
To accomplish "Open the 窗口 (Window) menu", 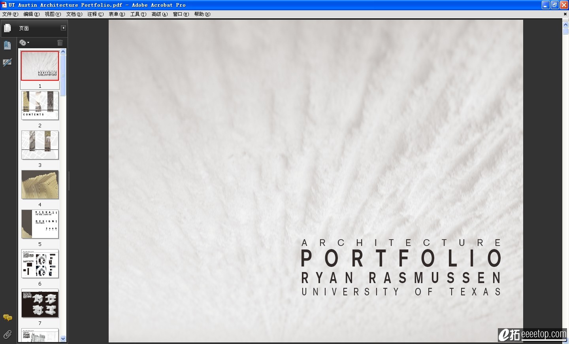I will click(181, 14).
